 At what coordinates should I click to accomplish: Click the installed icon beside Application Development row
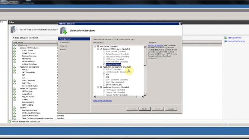(15, 67)
